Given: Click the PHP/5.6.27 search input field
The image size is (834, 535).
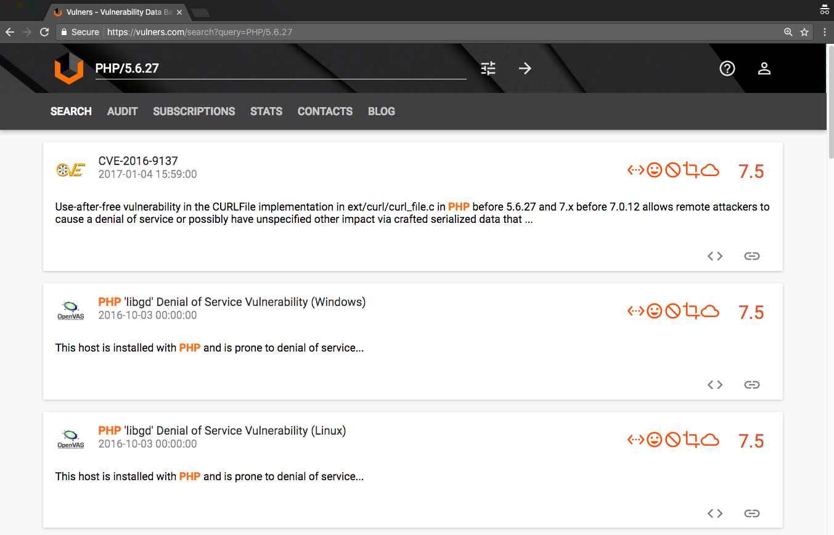Looking at the screenshot, I should click(280, 68).
